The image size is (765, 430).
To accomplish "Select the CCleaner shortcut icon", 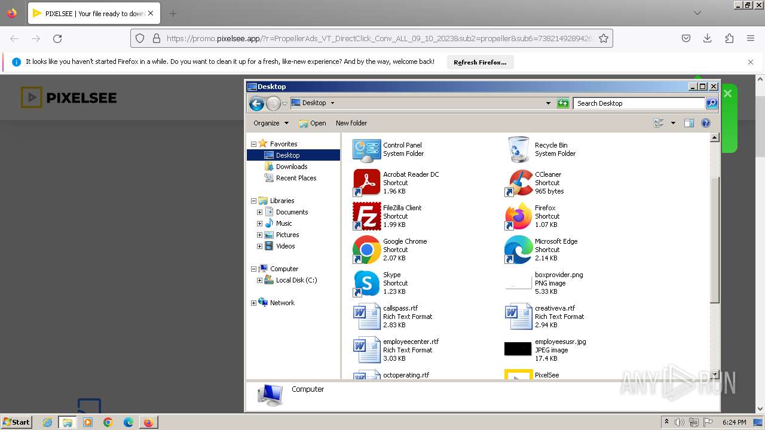I will coord(518,182).
